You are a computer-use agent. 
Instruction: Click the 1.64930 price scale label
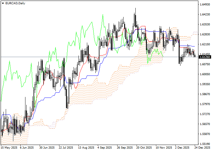[x=205, y=5]
